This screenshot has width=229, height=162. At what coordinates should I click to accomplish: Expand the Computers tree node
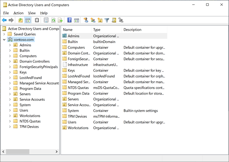click(10, 56)
